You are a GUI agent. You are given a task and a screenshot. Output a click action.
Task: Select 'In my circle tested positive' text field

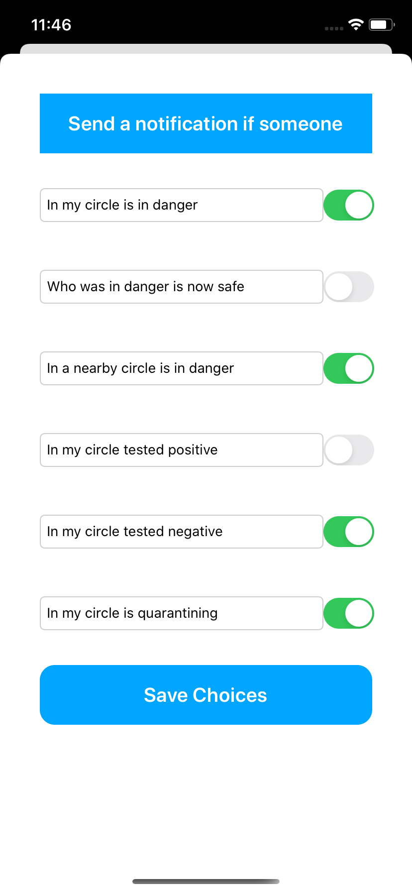pos(182,450)
